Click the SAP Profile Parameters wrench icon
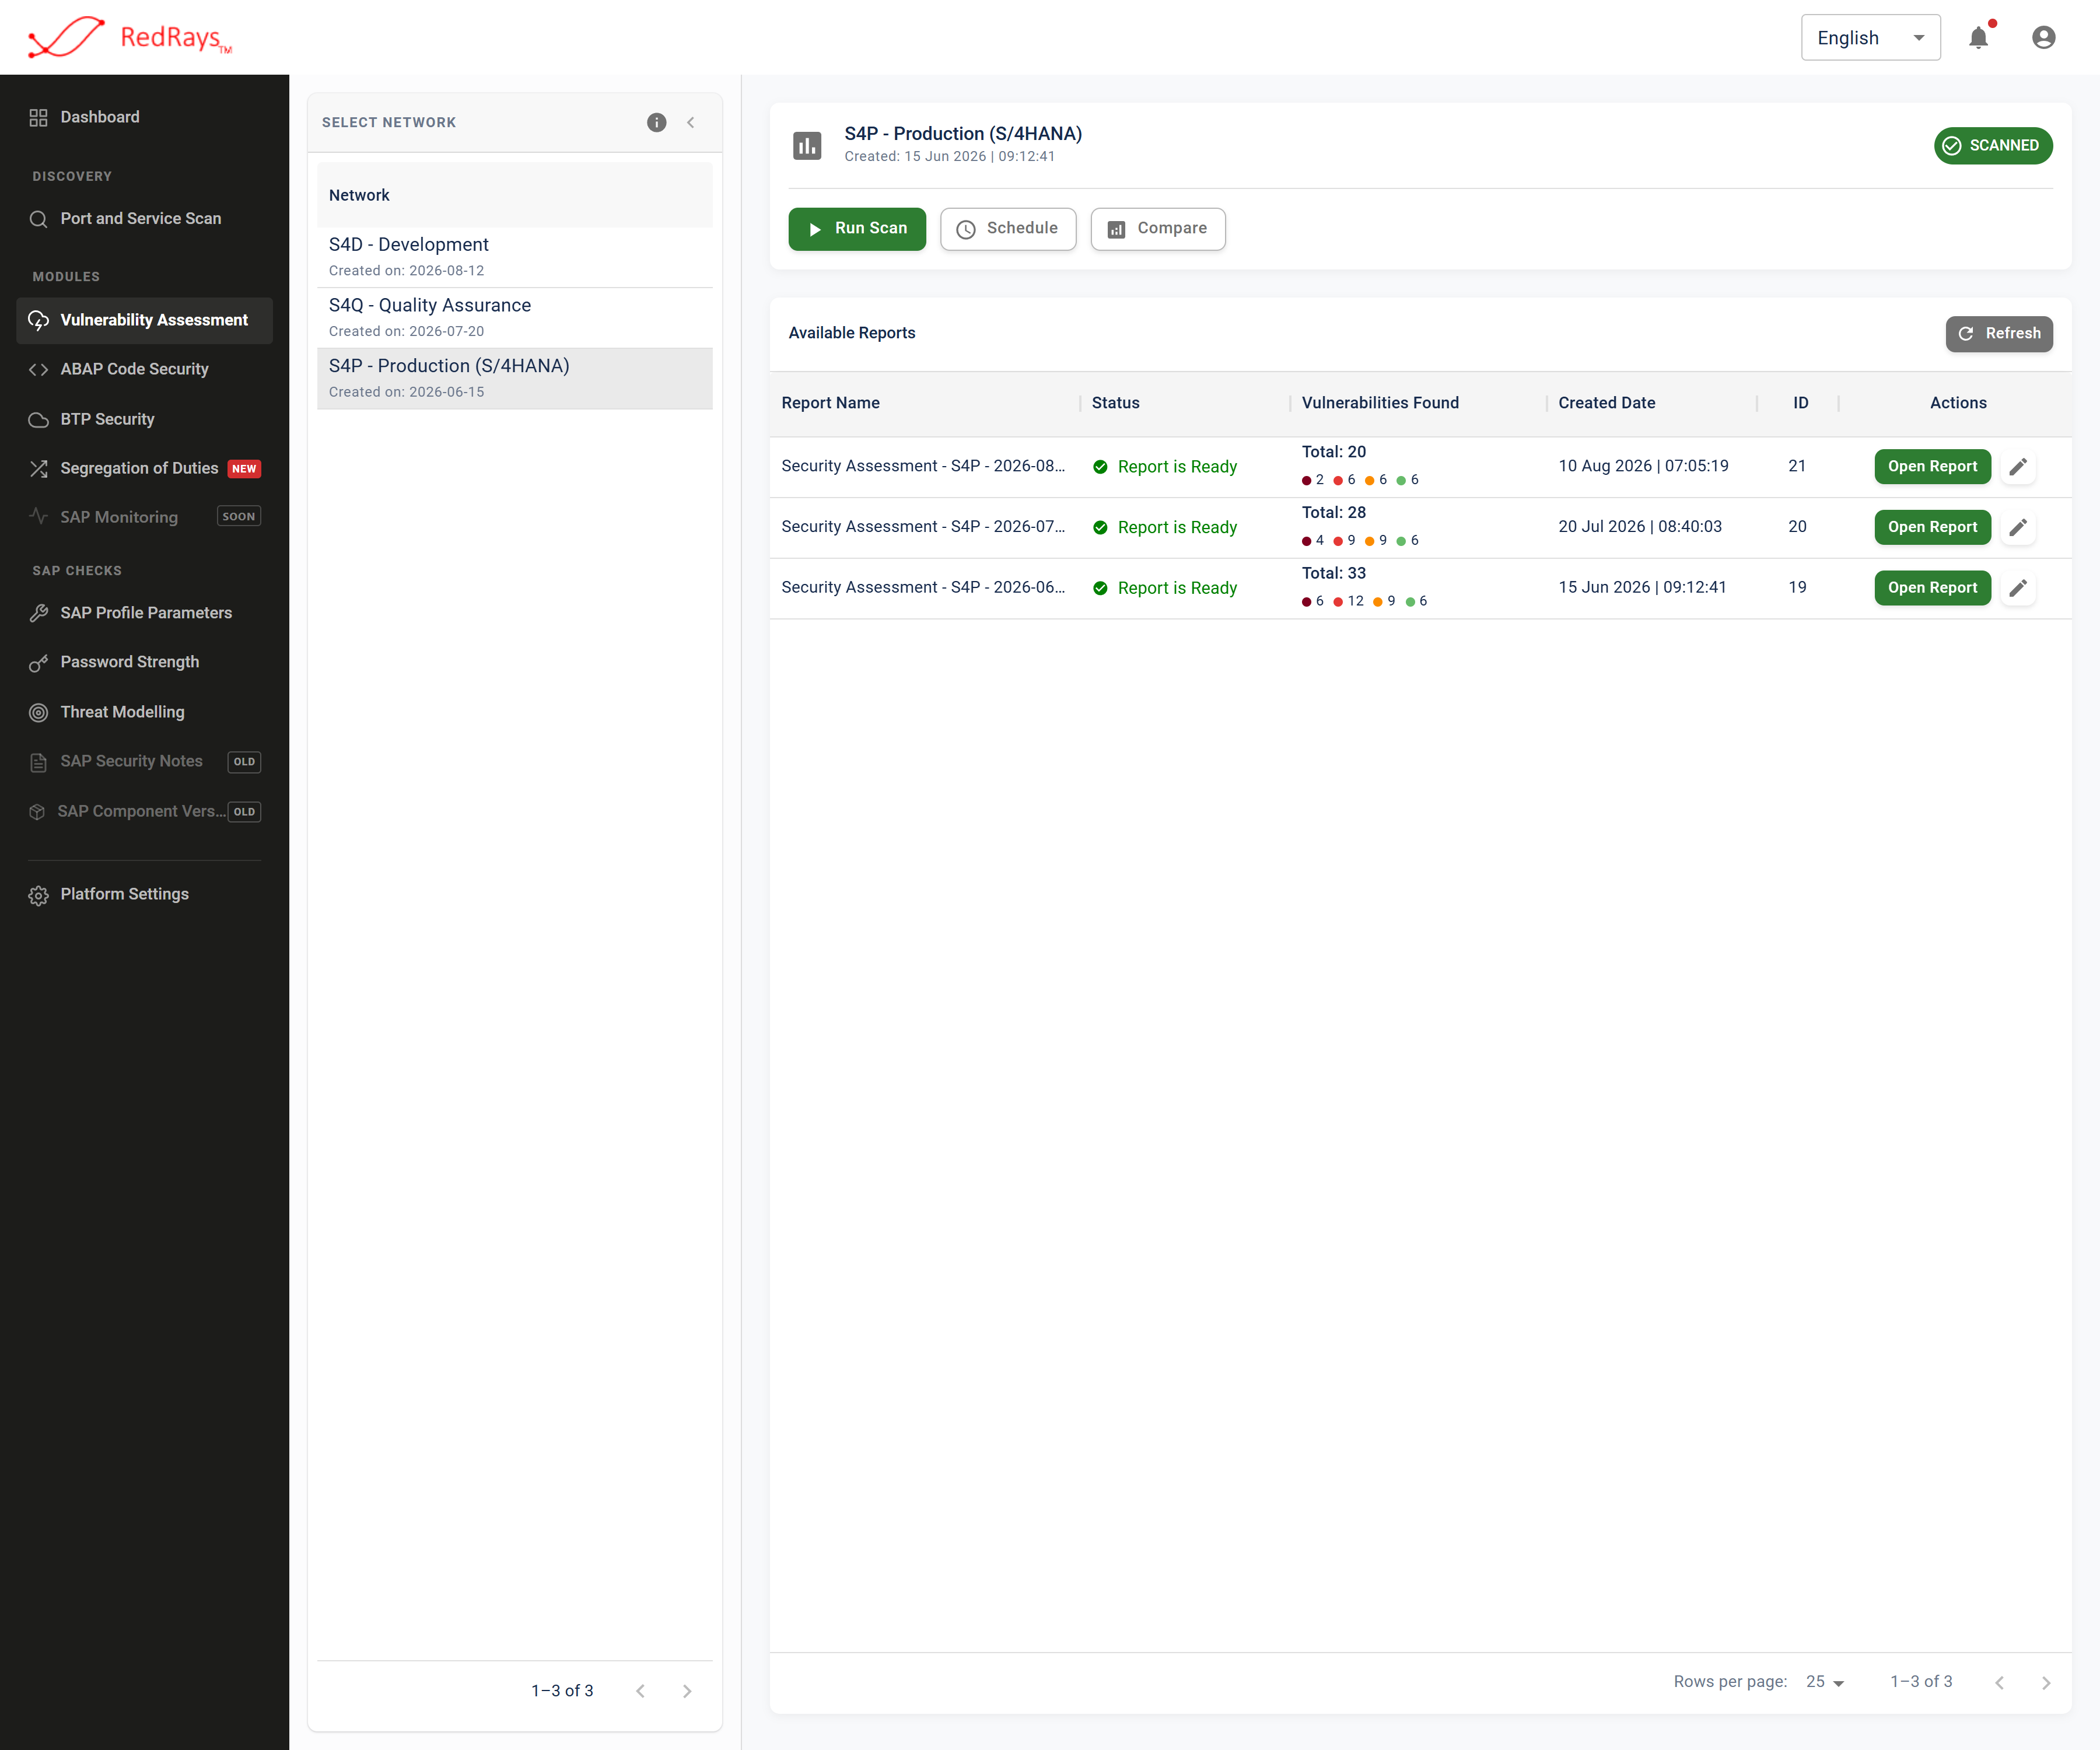The image size is (2100, 1750). click(x=38, y=613)
